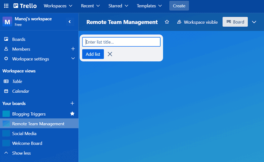Expand Workspace settings chevron
Viewport: 264px width, 162px height.
coord(73,58)
